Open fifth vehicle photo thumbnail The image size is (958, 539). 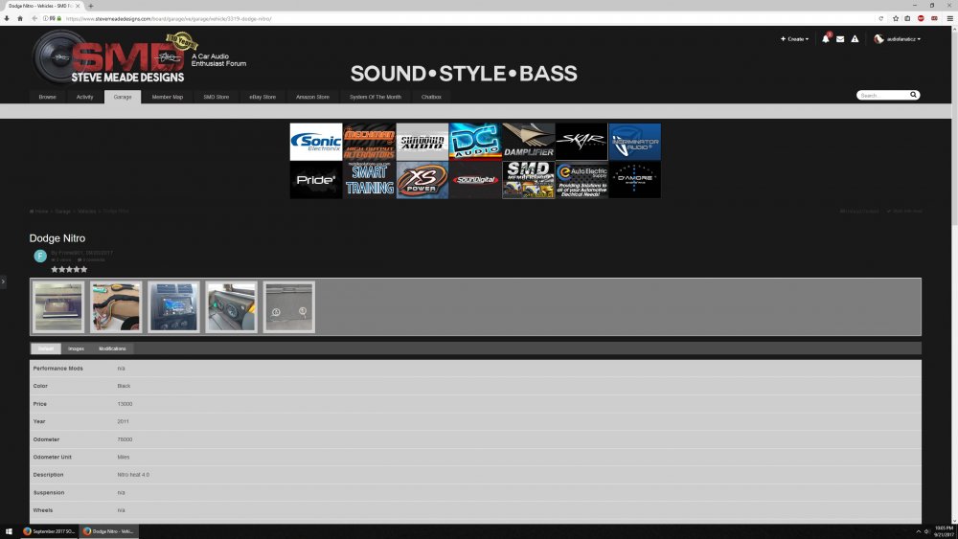289,307
